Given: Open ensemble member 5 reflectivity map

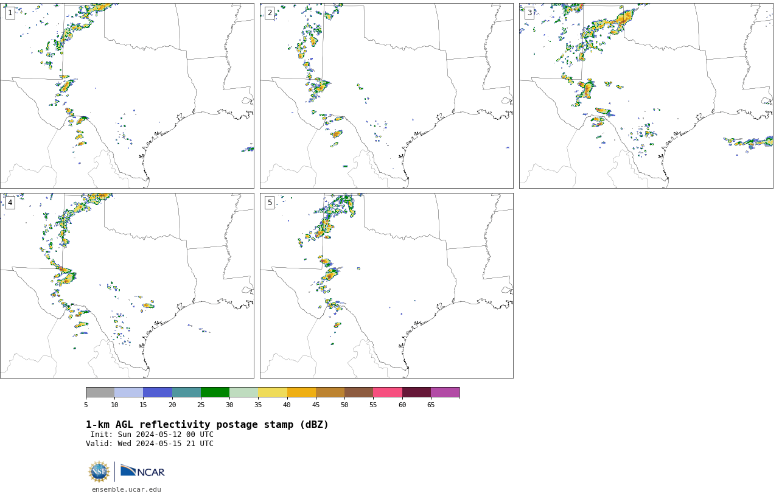Looking at the screenshot, I should click(386, 285).
